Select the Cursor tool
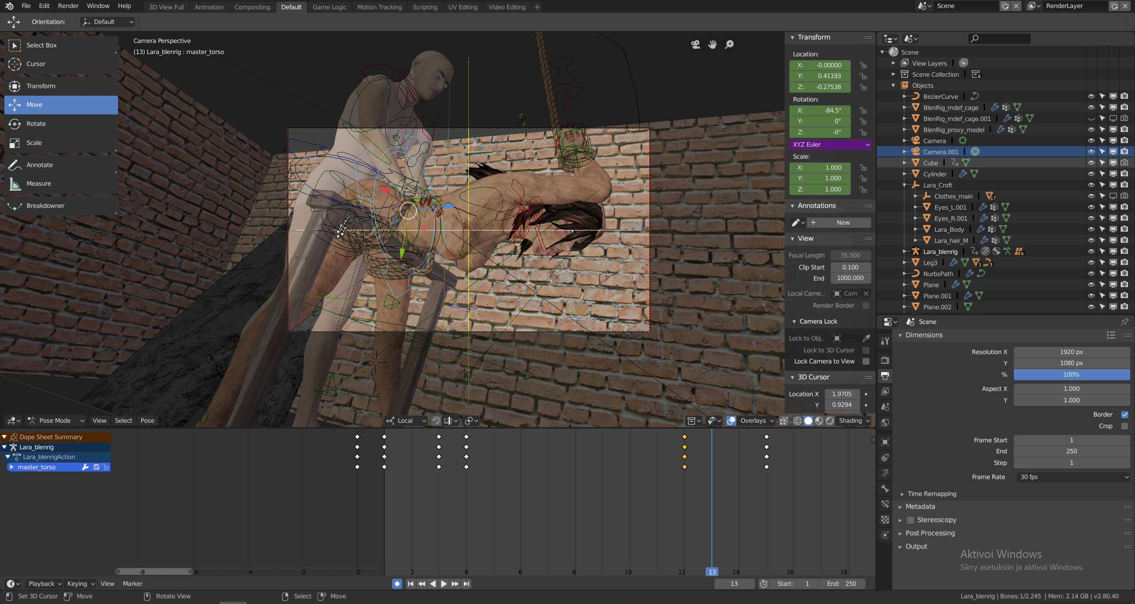This screenshot has height=604, width=1135. (x=61, y=64)
